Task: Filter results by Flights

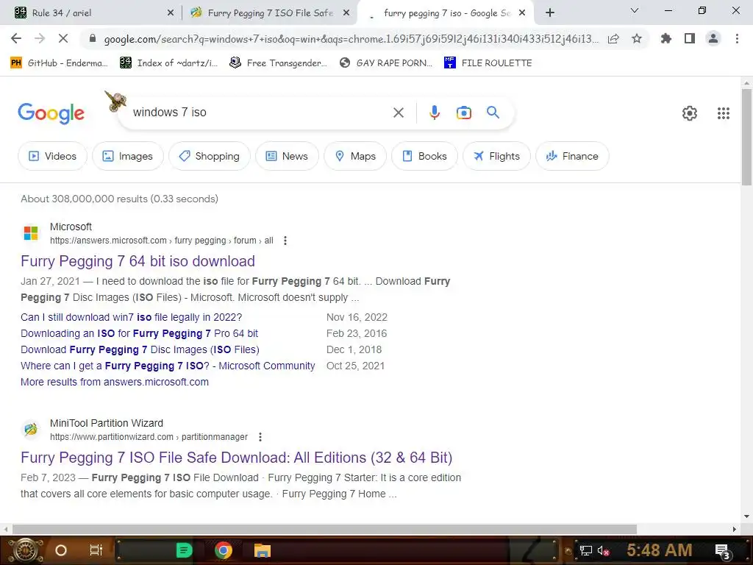Action: click(496, 156)
